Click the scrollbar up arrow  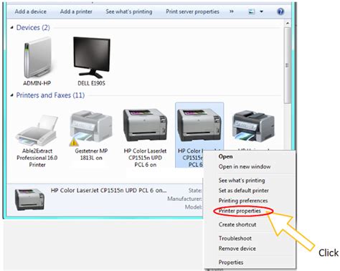click(x=288, y=24)
